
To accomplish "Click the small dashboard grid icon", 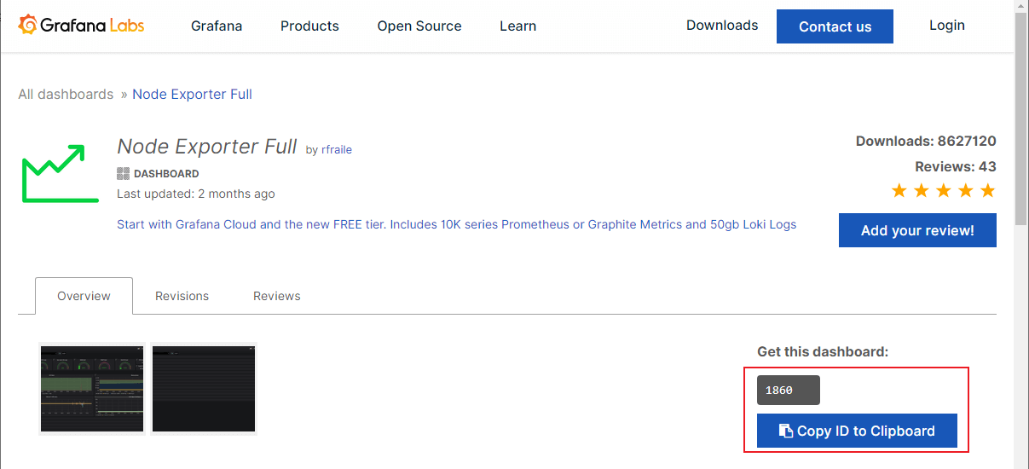I will pyautogui.click(x=123, y=173).
